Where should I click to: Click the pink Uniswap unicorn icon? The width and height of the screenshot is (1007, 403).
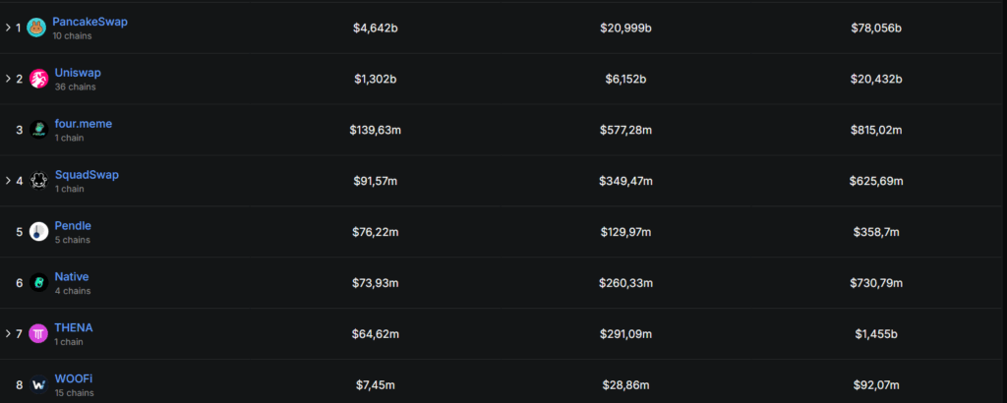point(38,79)
